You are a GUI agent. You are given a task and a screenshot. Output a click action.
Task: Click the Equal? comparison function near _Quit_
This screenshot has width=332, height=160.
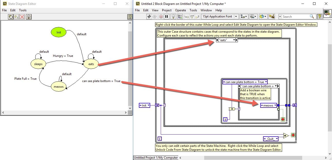point(286,136)
